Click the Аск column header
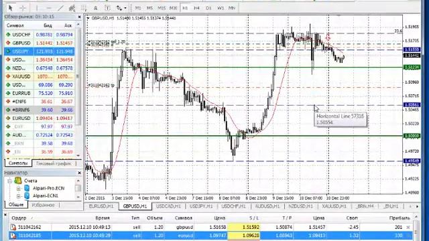 click(68, 25)
